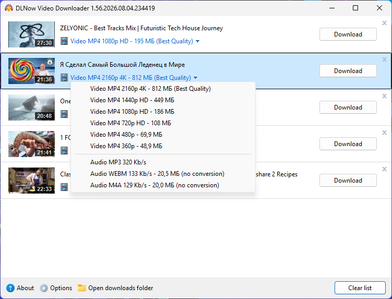The height and width of the screenshot is (299, 392).
Task: Open the Options link text
Action: [61, 288]
